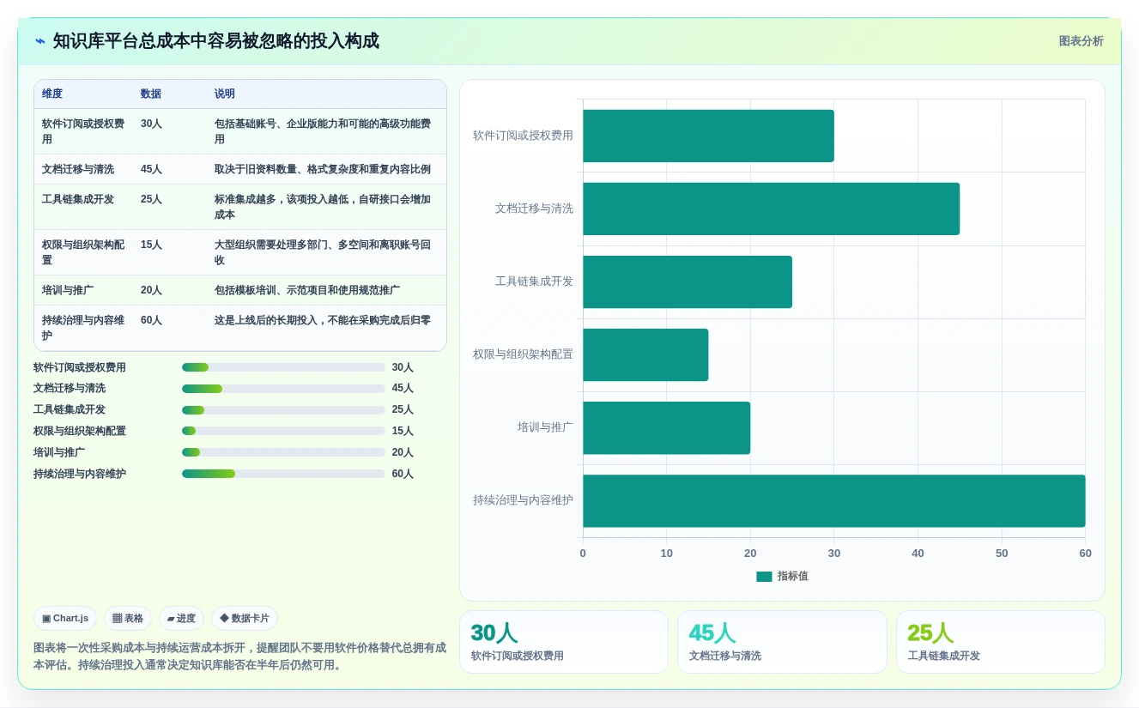Image resolution: width=1139 pixels, height=708 pixels.
Task: Click the 图表分析 label in header
Action: 1081,41
